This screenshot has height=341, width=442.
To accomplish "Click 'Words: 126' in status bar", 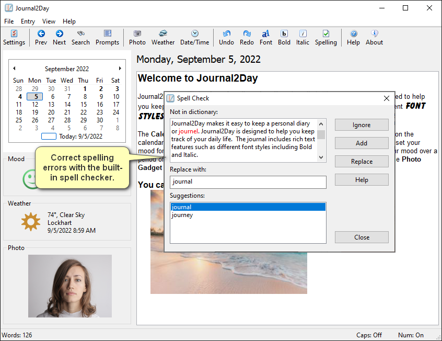I will (17, 335).
